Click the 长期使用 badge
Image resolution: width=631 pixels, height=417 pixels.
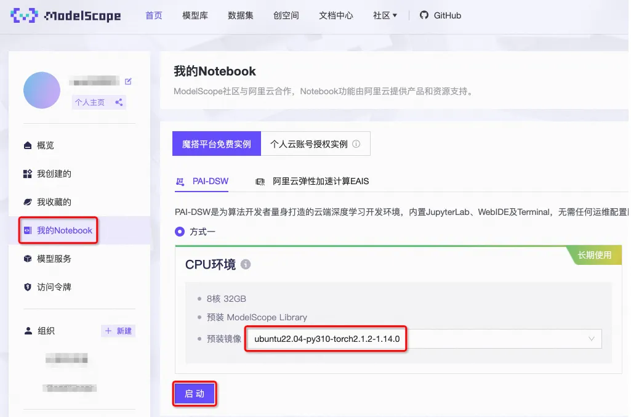(595, 255)
